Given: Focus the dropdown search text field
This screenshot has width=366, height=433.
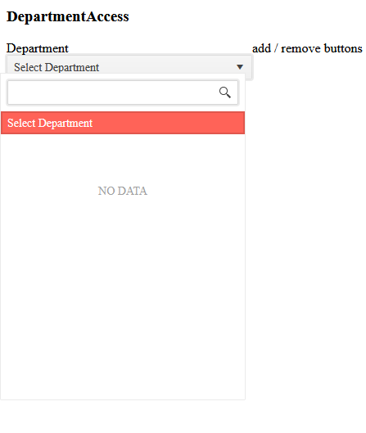Looking at the screenshot, I should [x=123, y=92].
